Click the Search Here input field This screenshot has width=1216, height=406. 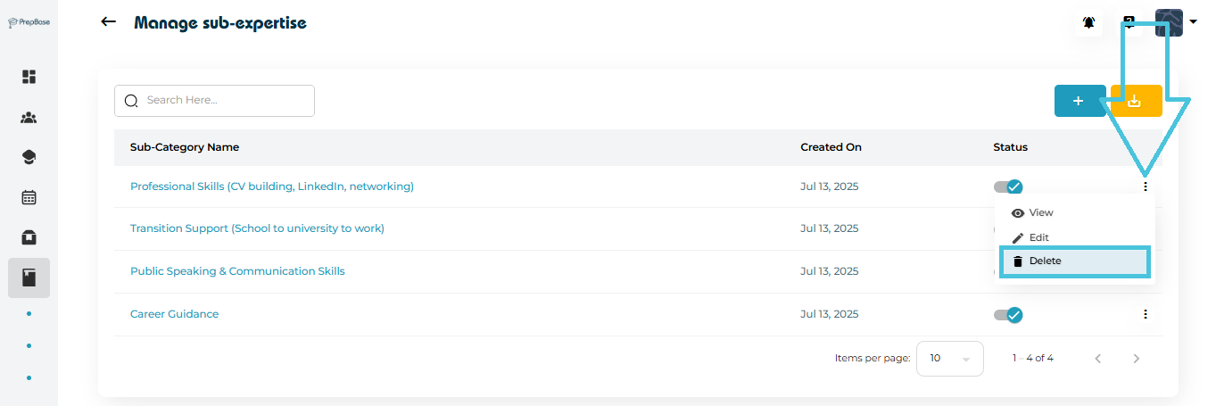(223, 100)
